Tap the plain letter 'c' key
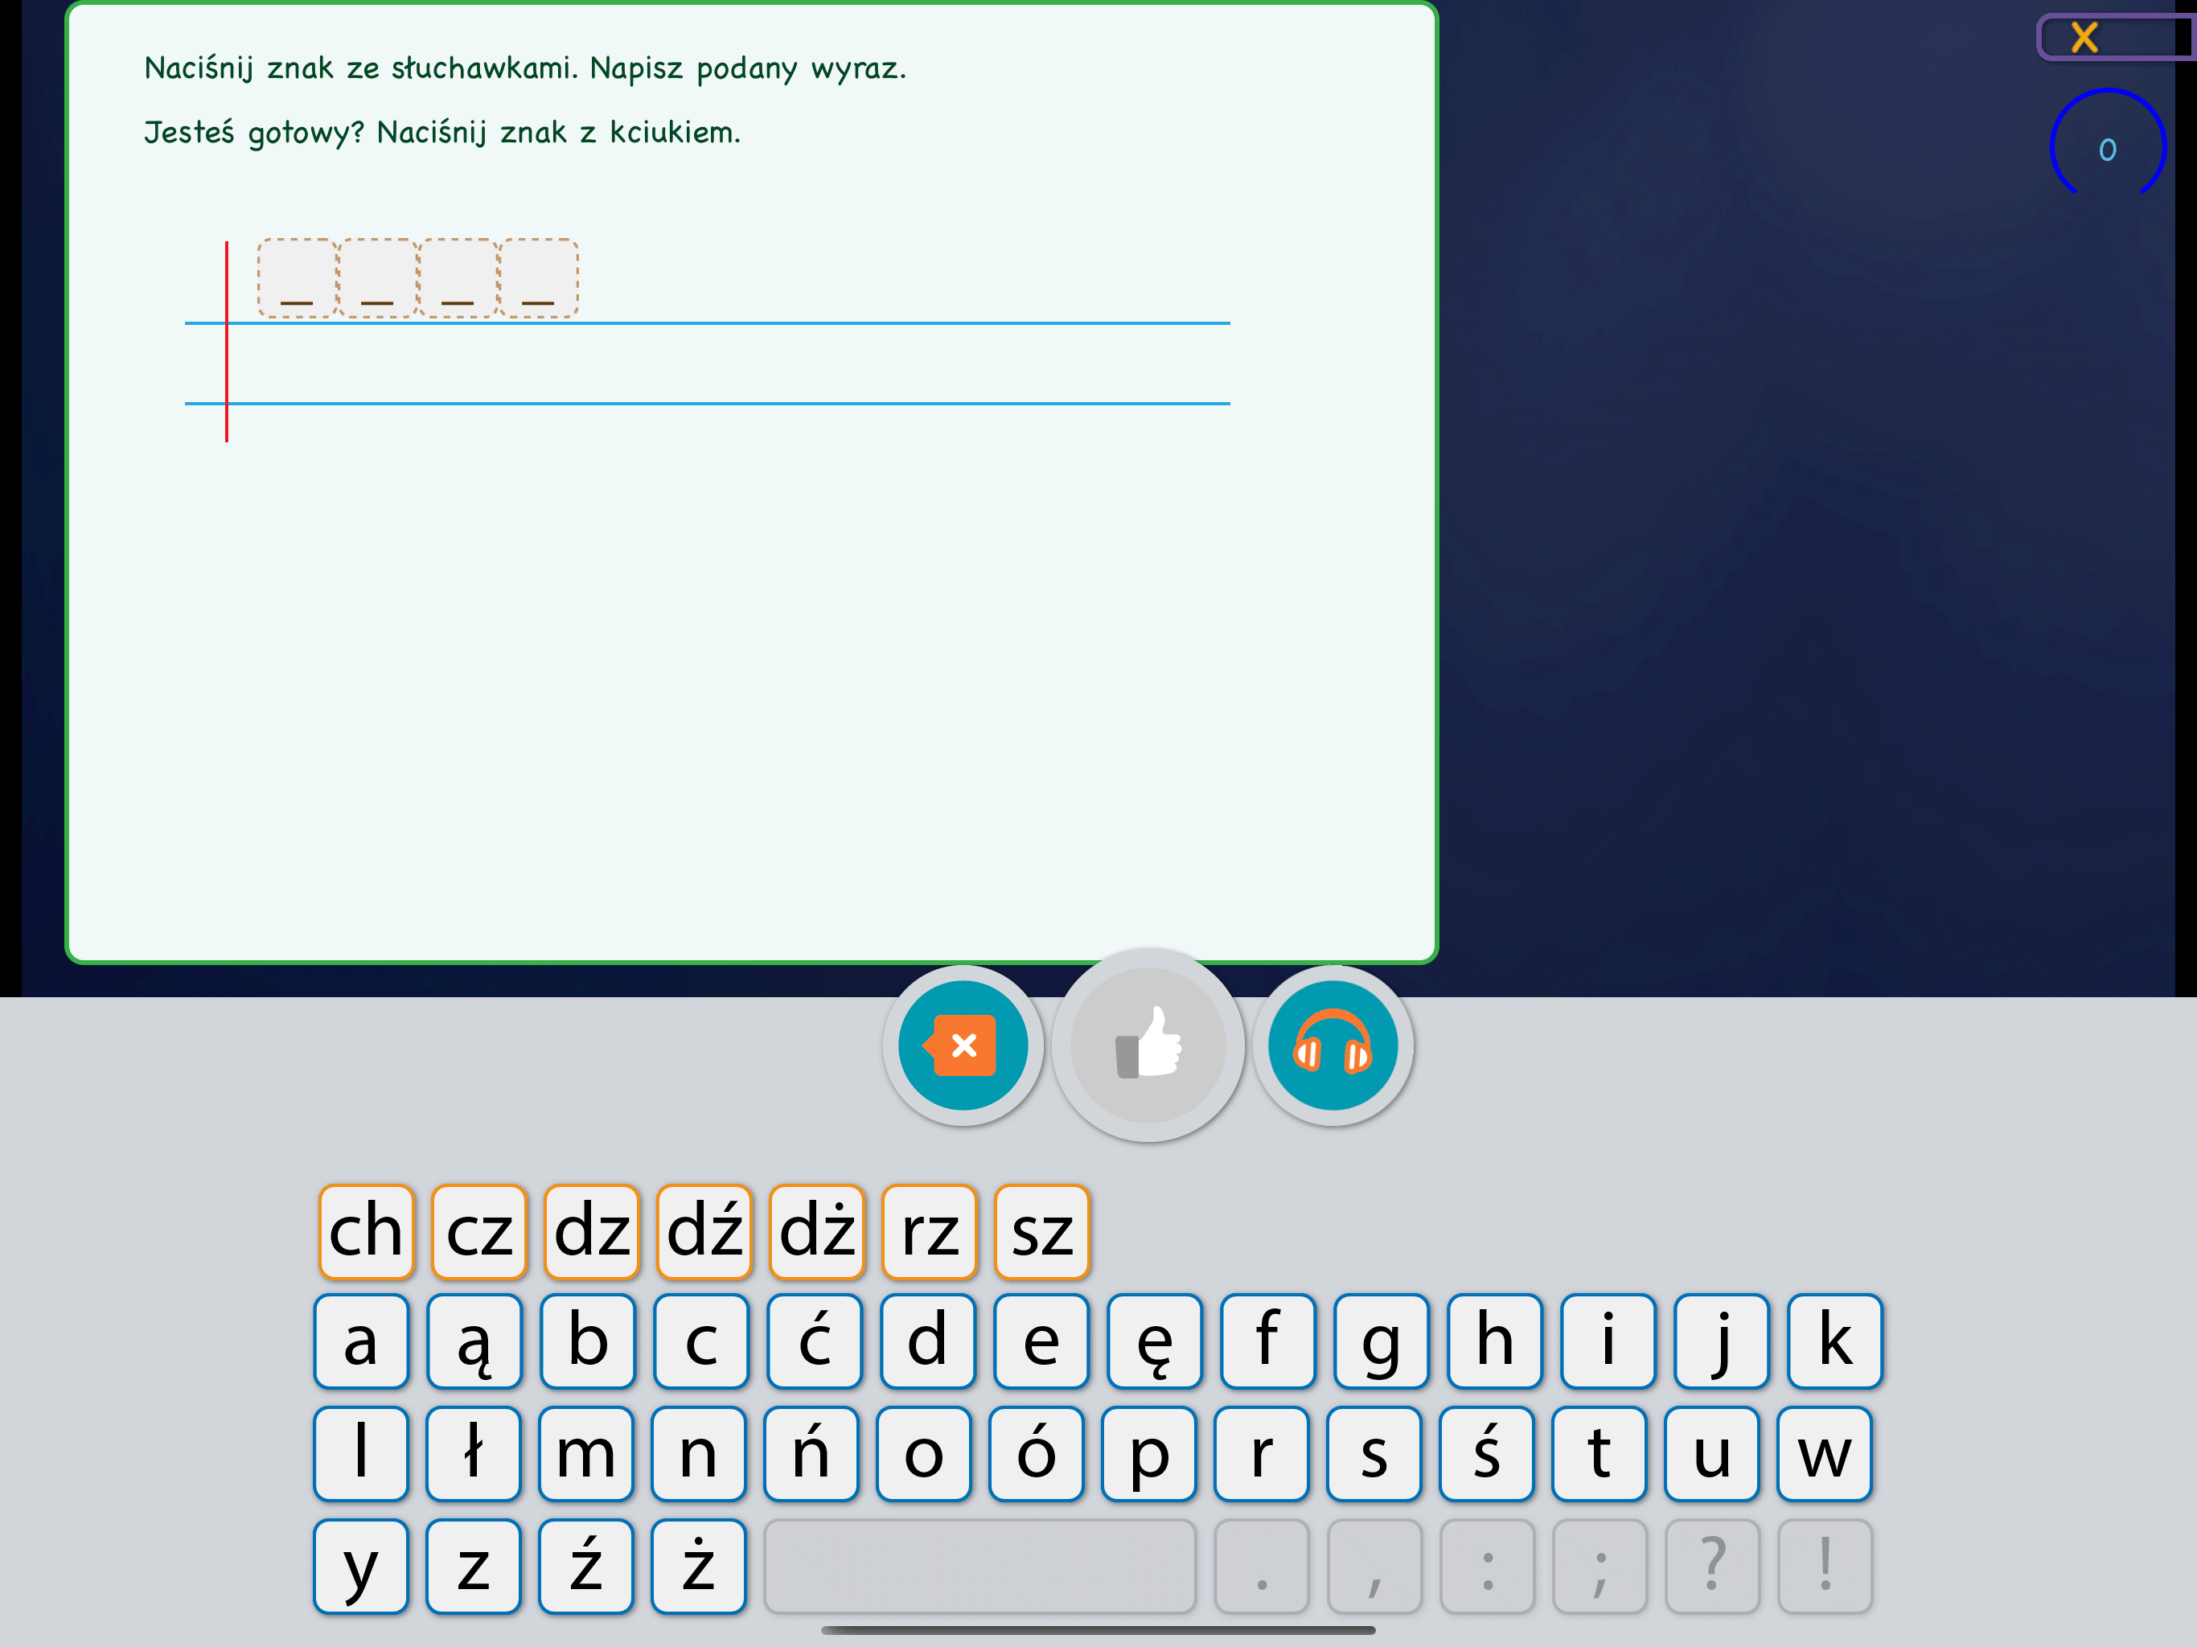The width and height of the screenshot is (2197, 1647). point(701,1341)
